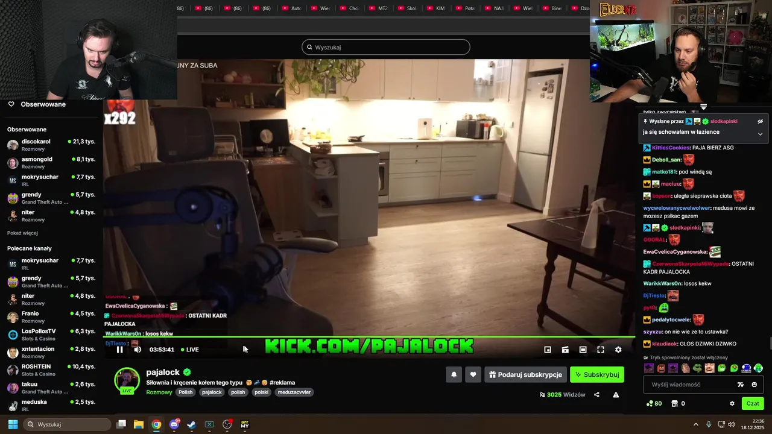Viewport: 772px width, 434px height.
Task: Open the Rozmowy category link
Action: point(159,392)
